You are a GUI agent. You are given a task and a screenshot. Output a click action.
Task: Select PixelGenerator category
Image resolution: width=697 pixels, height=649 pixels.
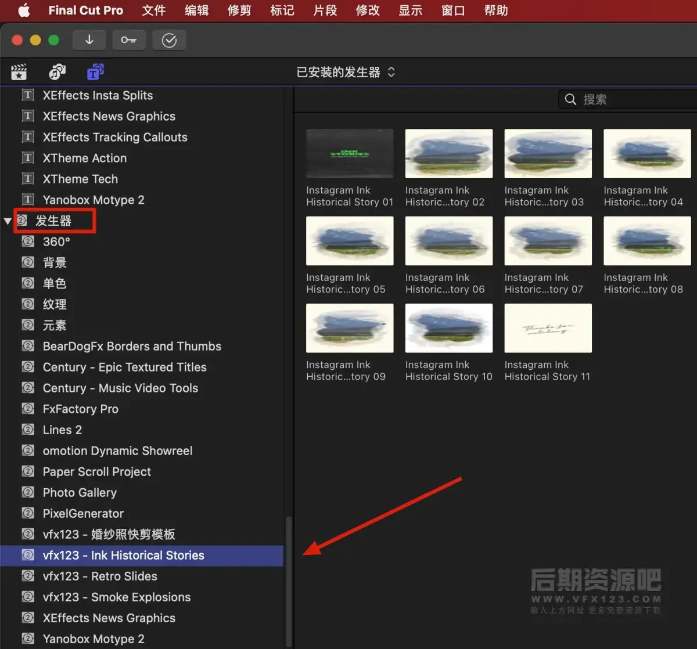[142, 513]
